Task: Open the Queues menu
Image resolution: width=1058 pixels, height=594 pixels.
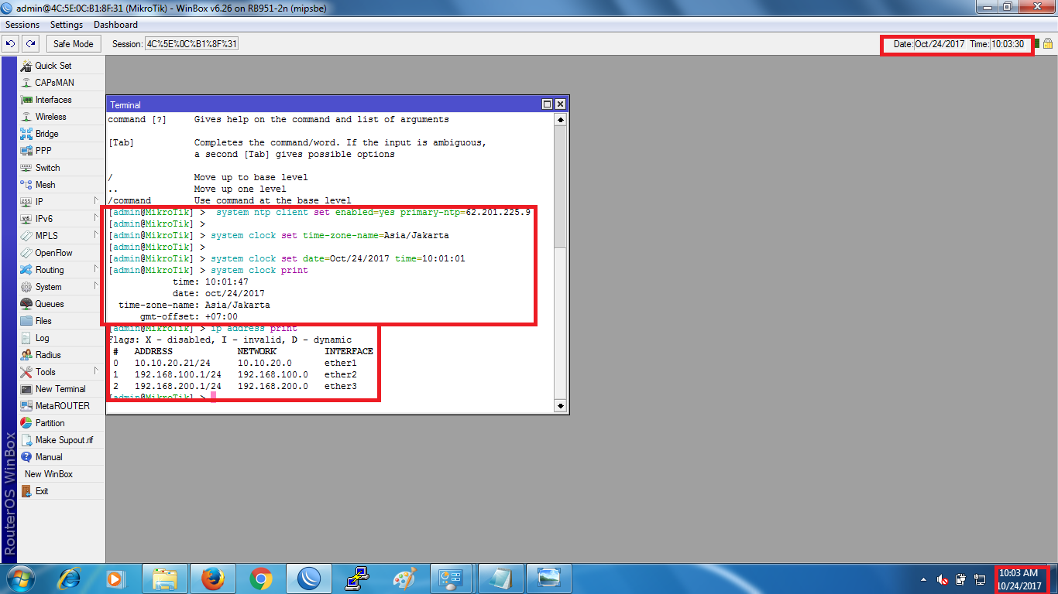Action: point(61,304)
